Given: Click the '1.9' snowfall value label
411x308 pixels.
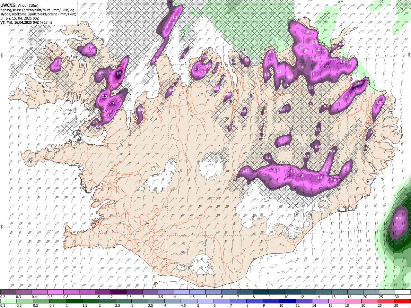Looking at the screenshot, I should point(343,62).
